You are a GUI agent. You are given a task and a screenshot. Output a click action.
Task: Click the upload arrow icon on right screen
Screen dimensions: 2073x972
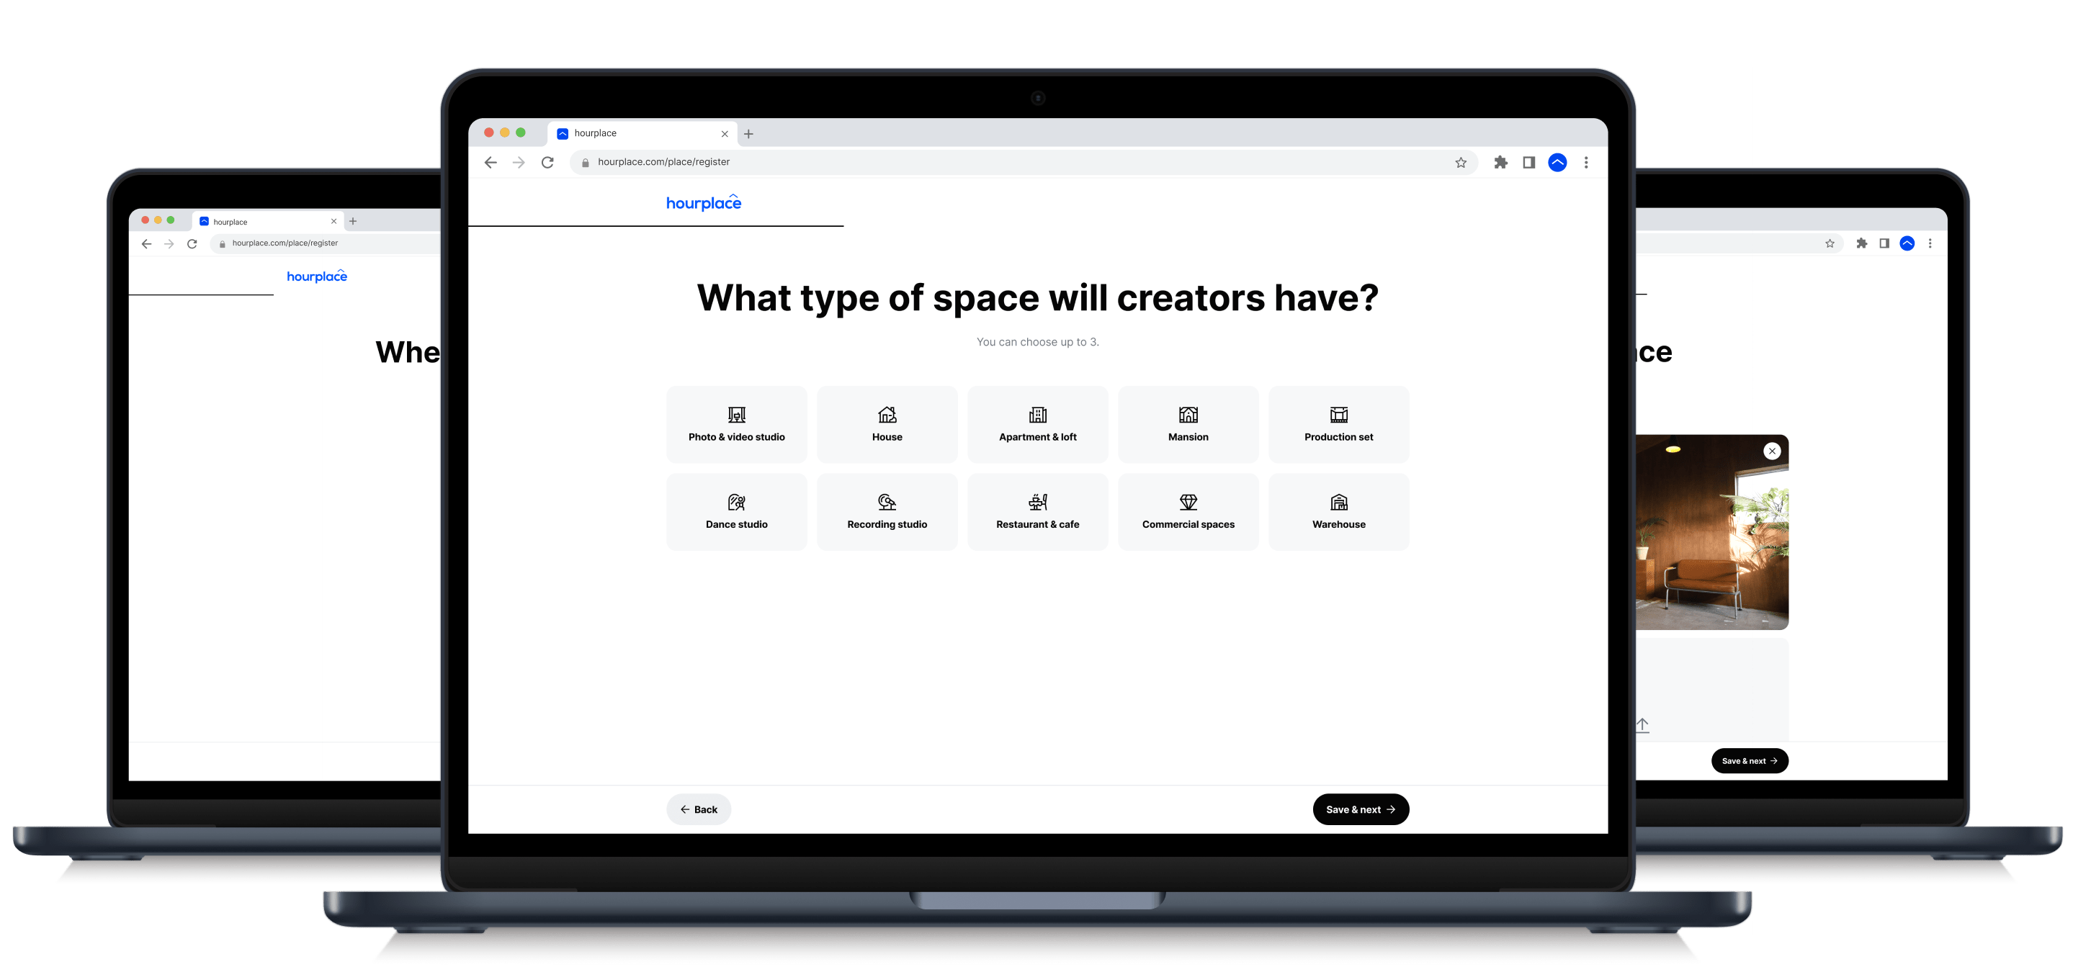(1642, 724)
